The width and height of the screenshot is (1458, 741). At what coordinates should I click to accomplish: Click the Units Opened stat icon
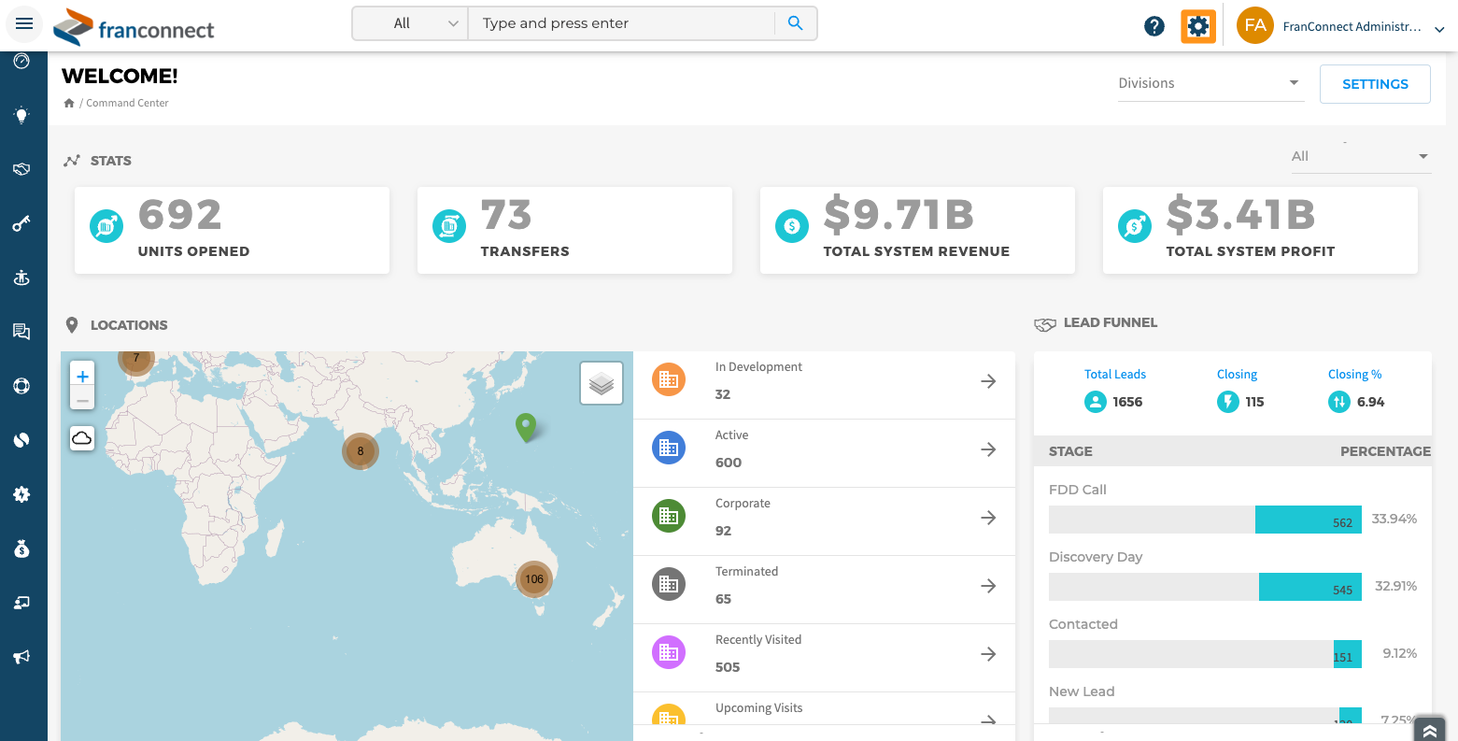click(106, 226)
